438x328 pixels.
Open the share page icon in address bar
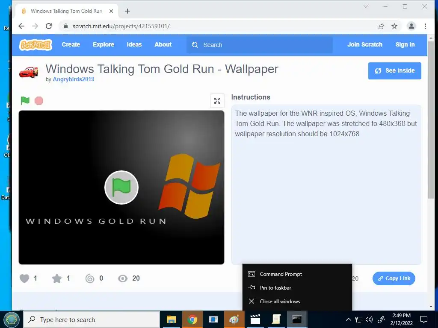pyautogui.click(x=380, y=26)
